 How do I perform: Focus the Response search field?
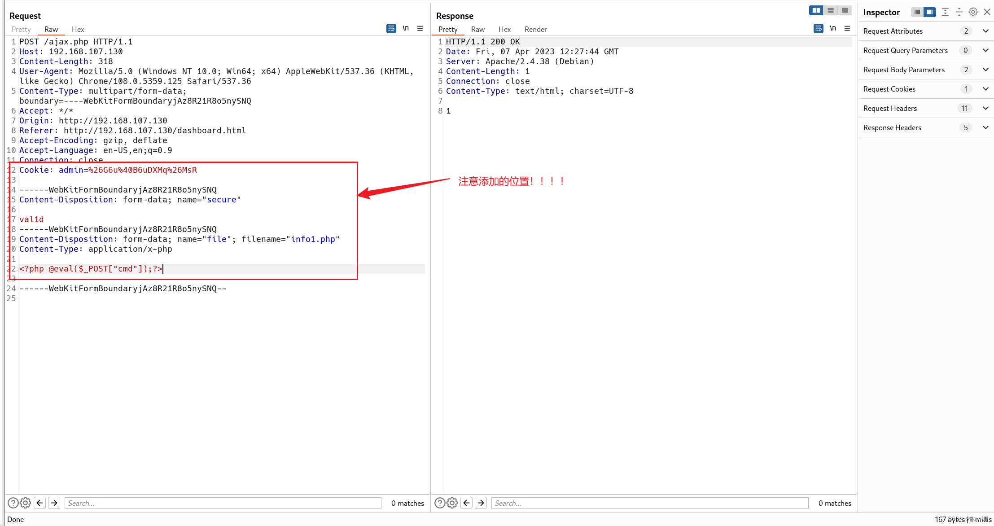click(650, 503)
